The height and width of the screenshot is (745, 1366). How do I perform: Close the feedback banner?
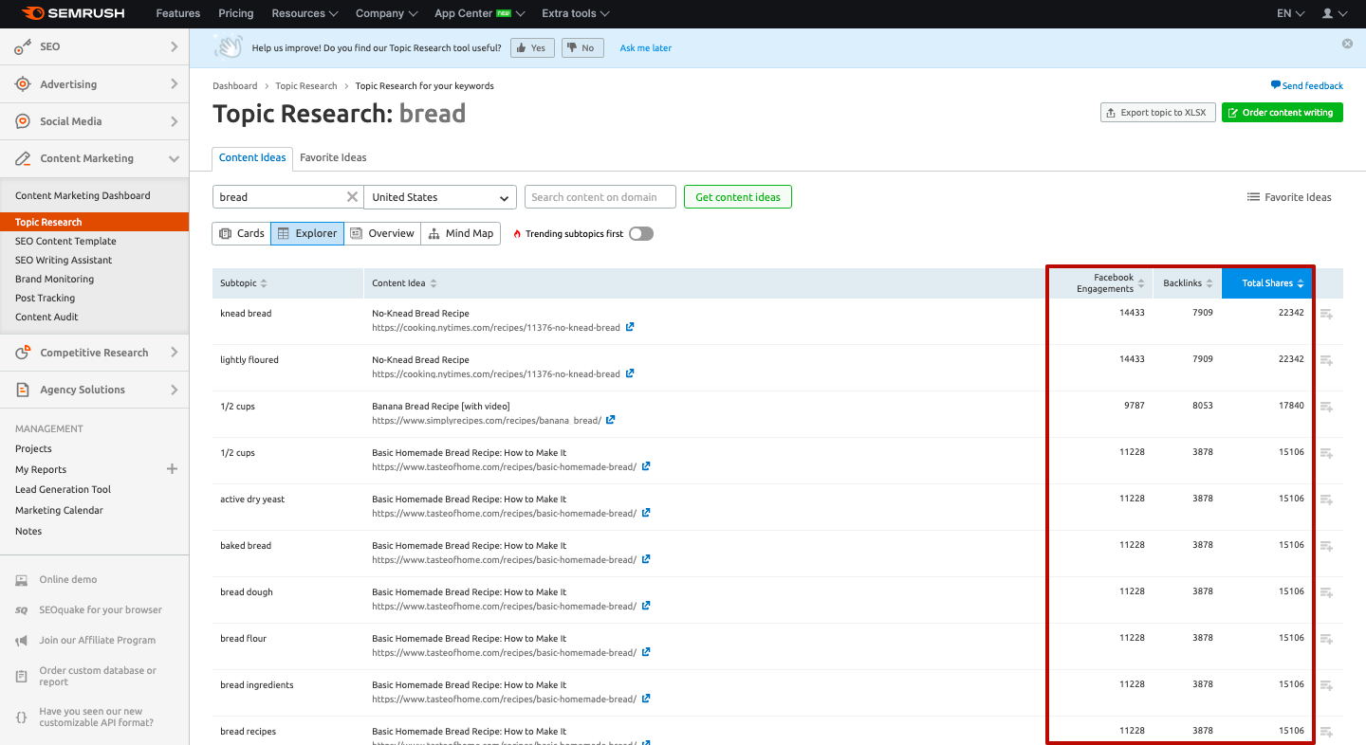tap(1347, 44)
